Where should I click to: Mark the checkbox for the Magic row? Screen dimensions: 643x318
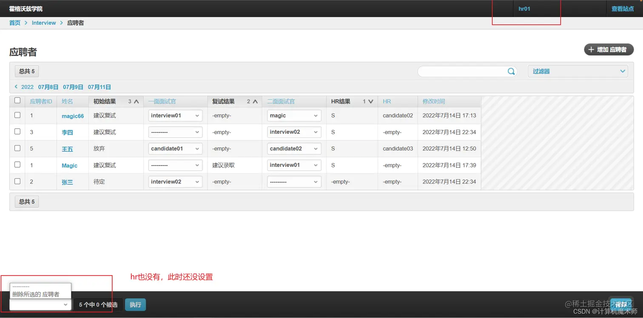(x=17, y=165)
